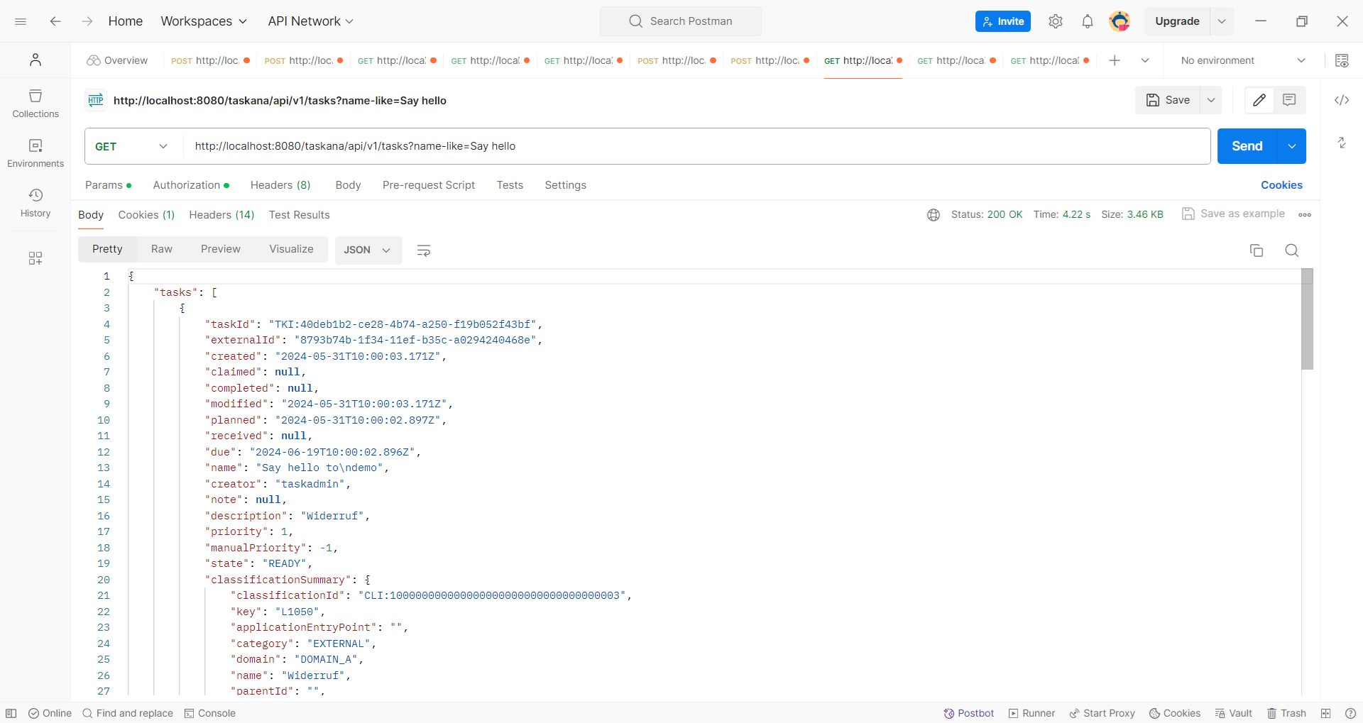Click the response vertical scrollbar thumb
This screenshot has height=723, width=1363.
tap(1308, 319)
